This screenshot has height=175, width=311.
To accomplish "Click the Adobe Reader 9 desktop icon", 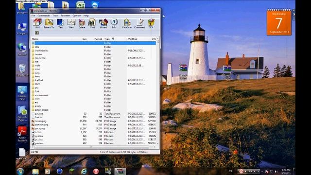I will 22,134.
